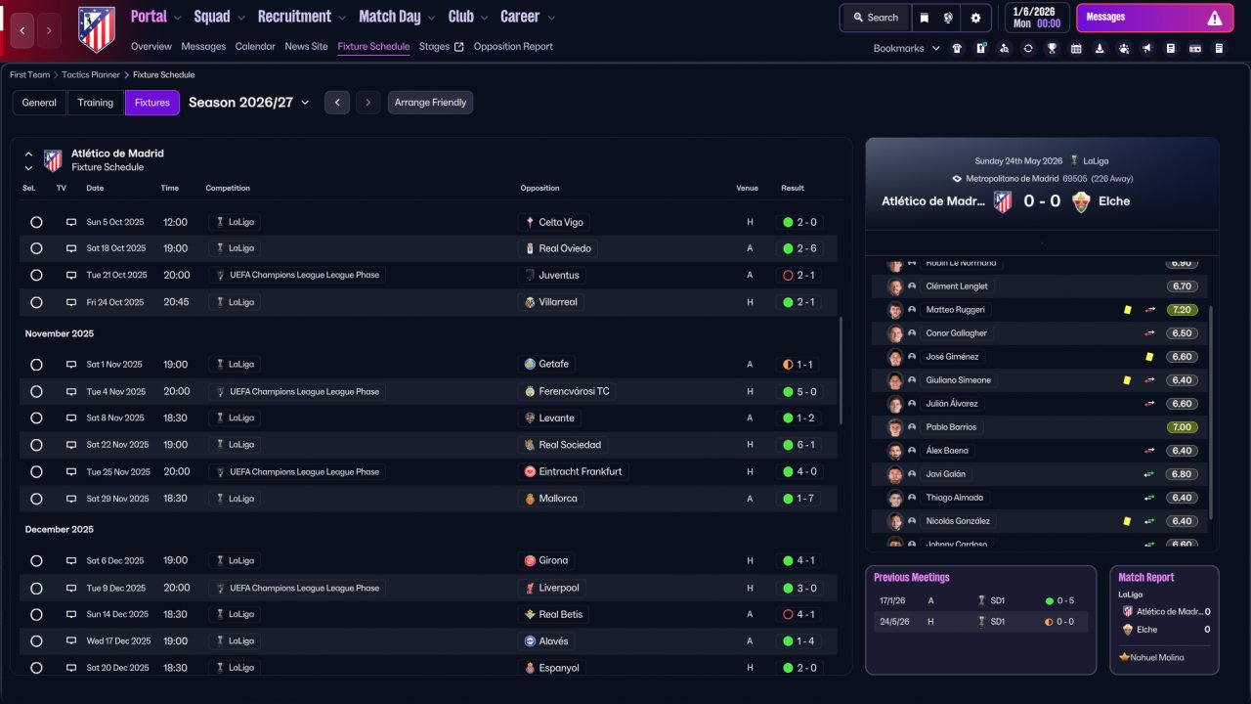Click the Real Sociedad club badge
The image size is (1251, 704).
[x=530, y=445]
